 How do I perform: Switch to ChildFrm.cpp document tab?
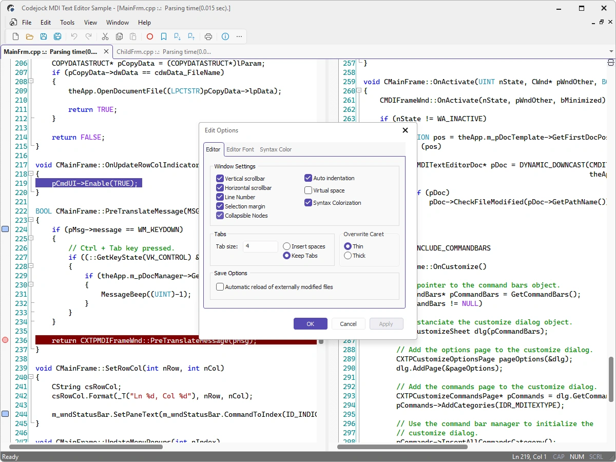point(164,51)
